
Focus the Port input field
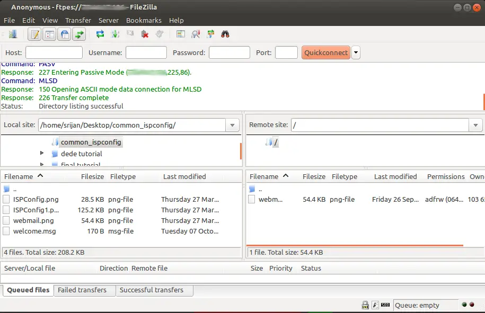[286, 52]
